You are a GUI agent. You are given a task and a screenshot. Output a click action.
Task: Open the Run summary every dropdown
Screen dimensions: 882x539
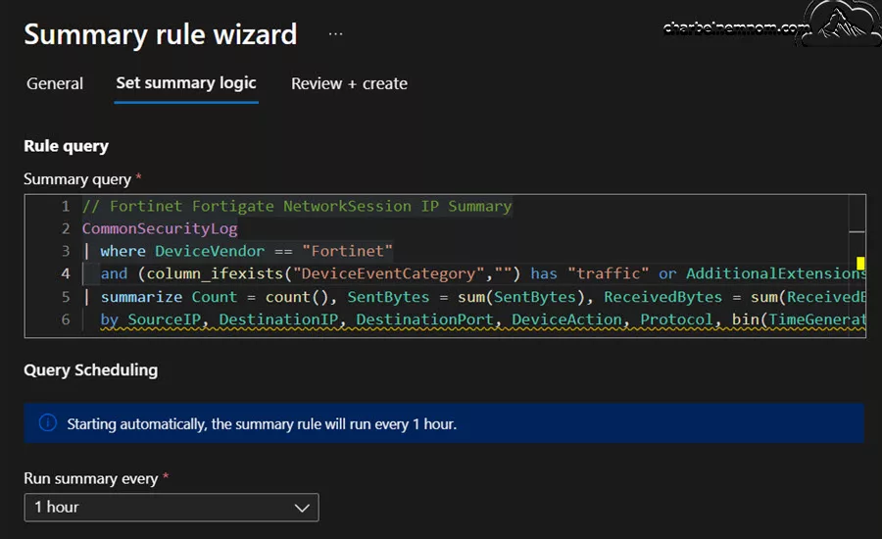point(171,508)
